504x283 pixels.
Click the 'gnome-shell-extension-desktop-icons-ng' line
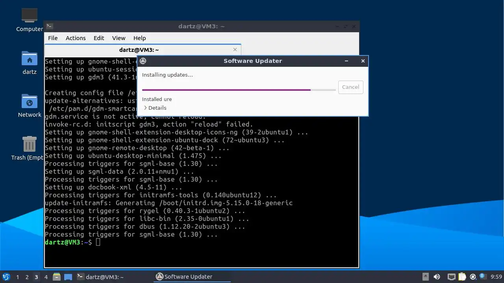pyautogui.click(x=176, y=132)
